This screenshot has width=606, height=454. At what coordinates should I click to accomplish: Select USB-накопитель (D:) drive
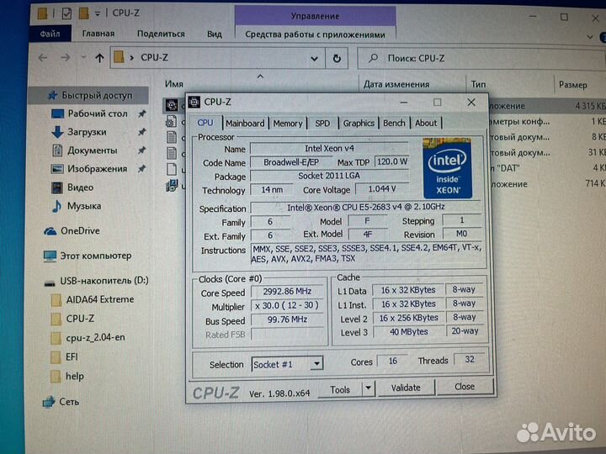(96, 281)
